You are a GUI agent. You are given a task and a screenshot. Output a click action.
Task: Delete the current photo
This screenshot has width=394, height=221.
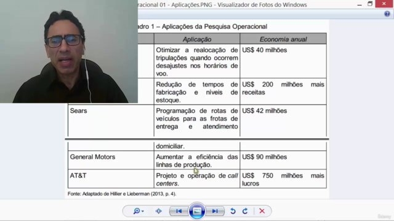[262, 211]
